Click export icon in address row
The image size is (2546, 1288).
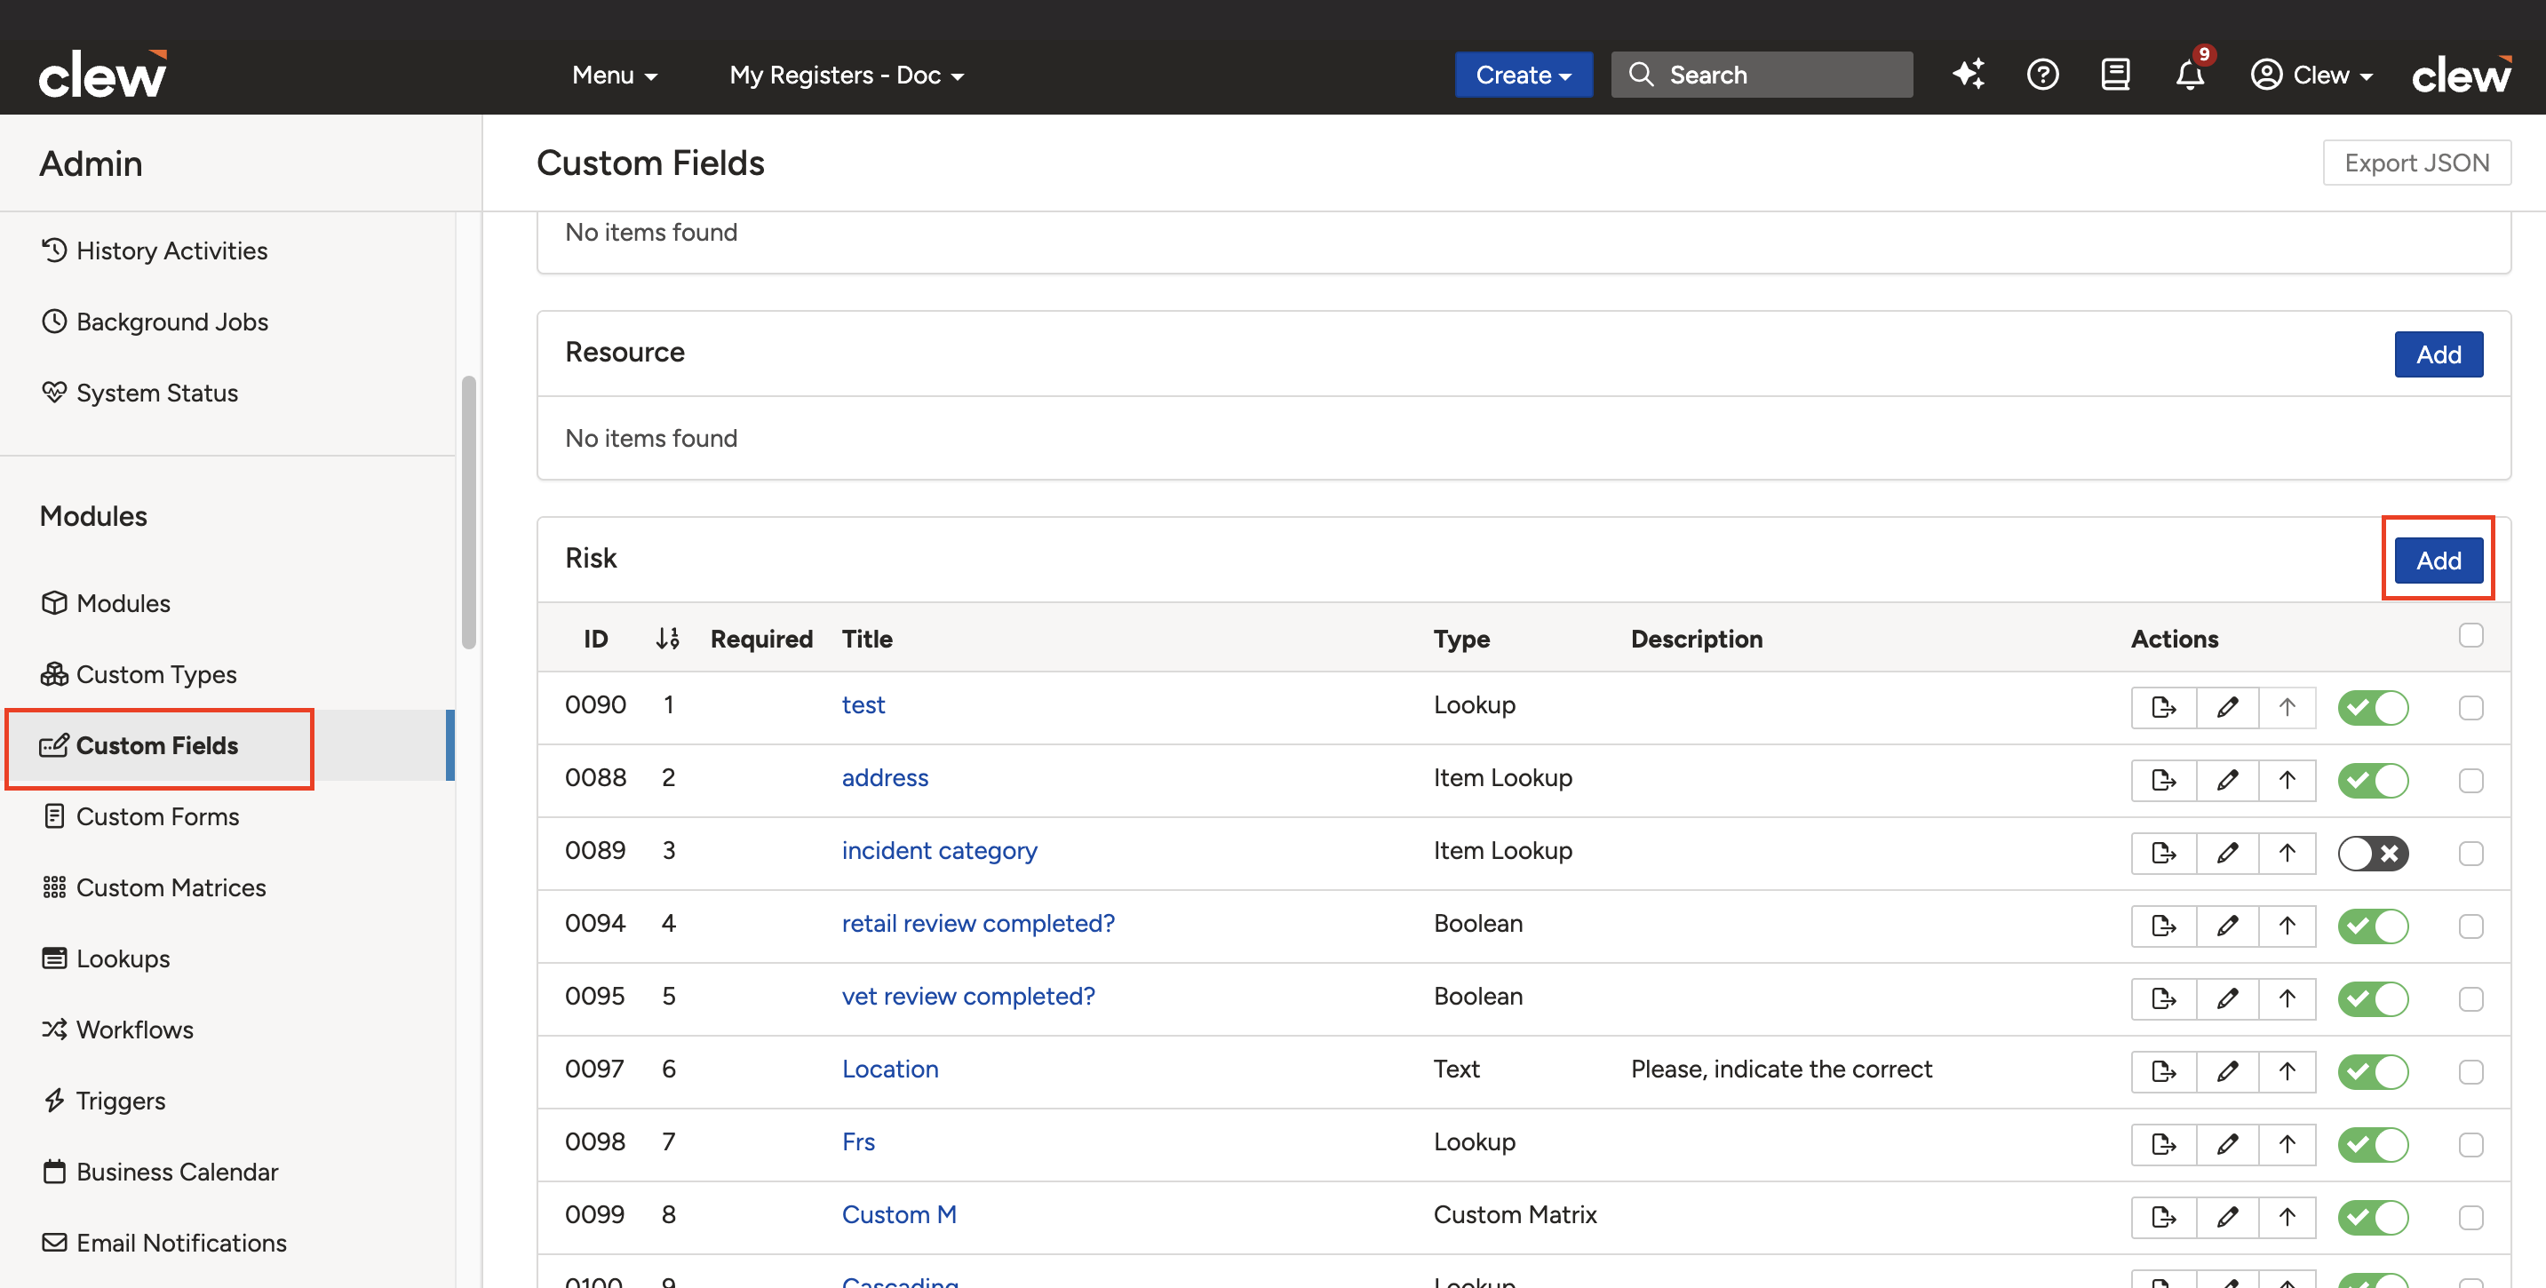(2163, 781)
